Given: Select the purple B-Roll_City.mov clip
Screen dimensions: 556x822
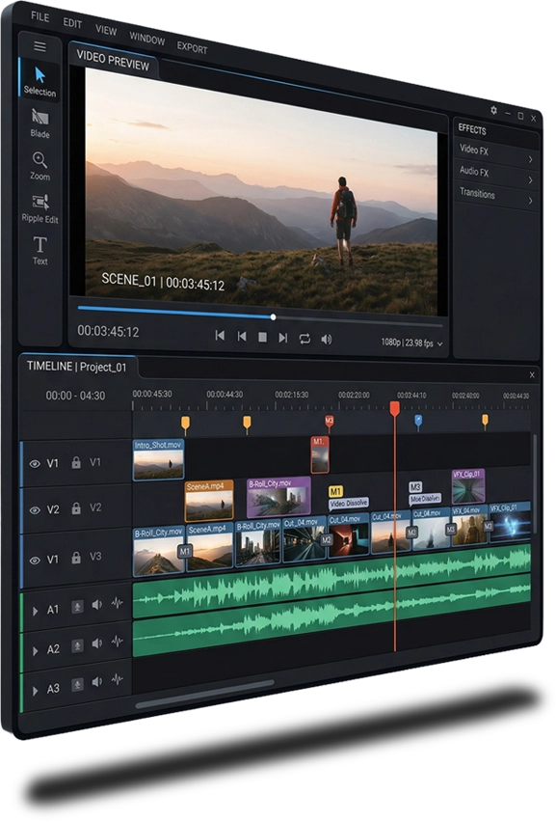Looking at the screenshot, I should (x=278, y=497).
